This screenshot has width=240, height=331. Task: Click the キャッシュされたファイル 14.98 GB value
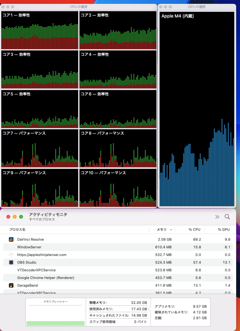(x=139, y=315)
